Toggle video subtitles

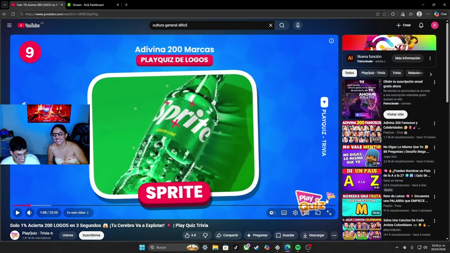pos(284,213)
